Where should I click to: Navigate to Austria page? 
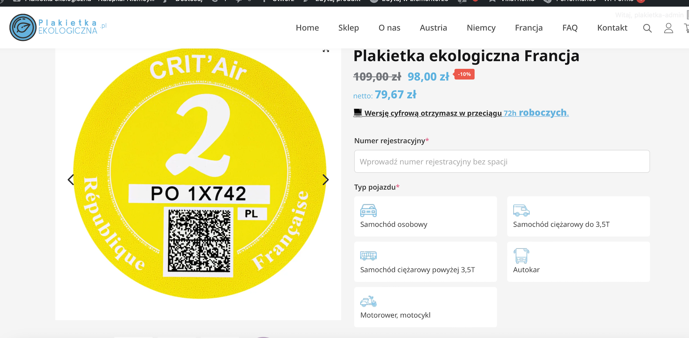[x=433, y=28]
